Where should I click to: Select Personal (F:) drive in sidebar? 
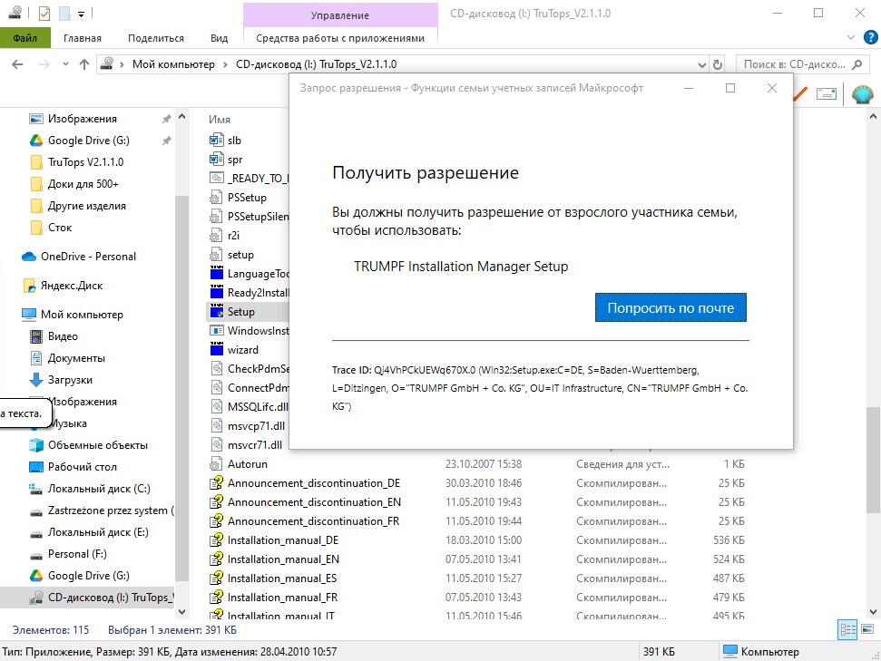point(77,554)
